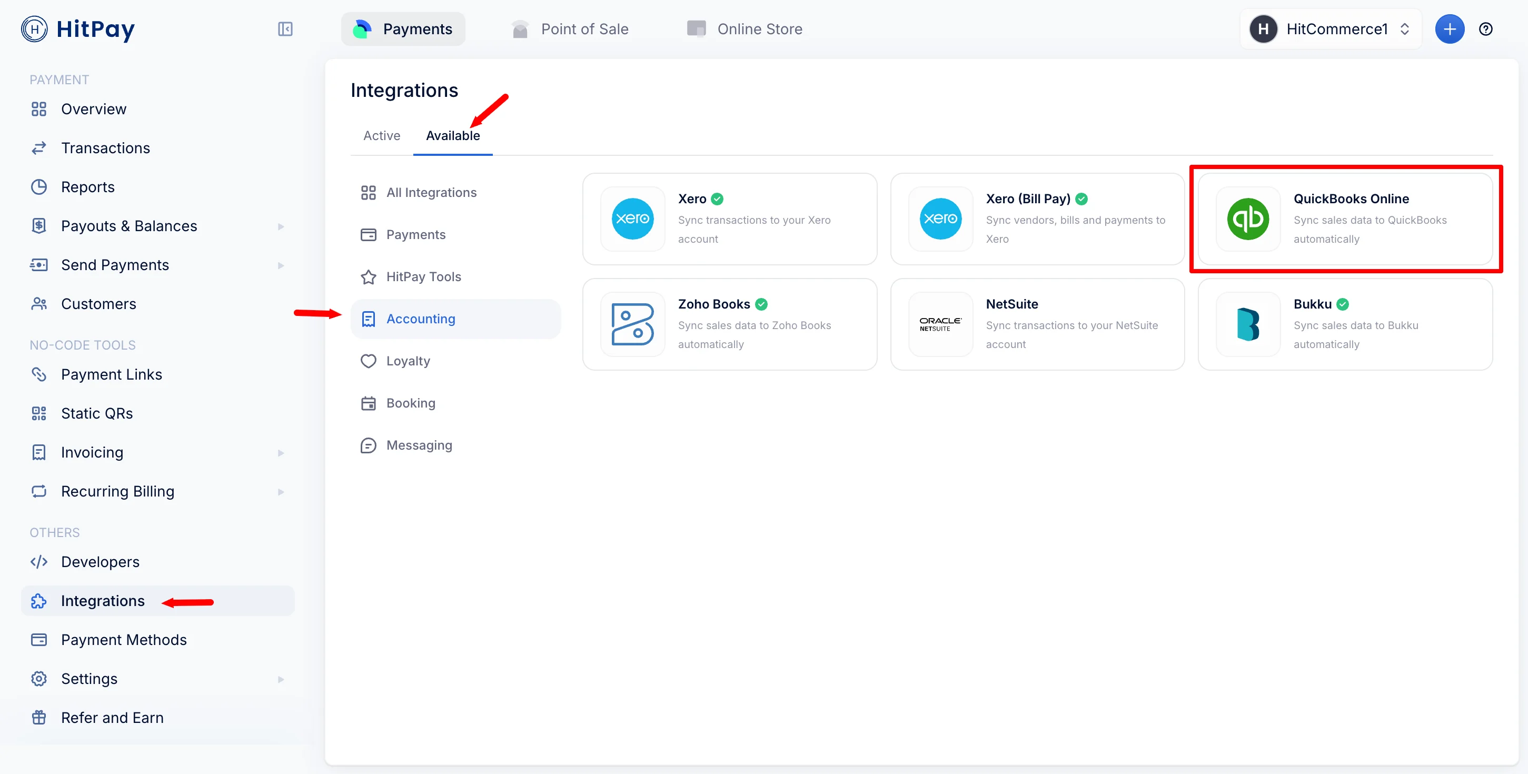
Task: Click the Bukku logo icon
Action: coord(1248,324)
